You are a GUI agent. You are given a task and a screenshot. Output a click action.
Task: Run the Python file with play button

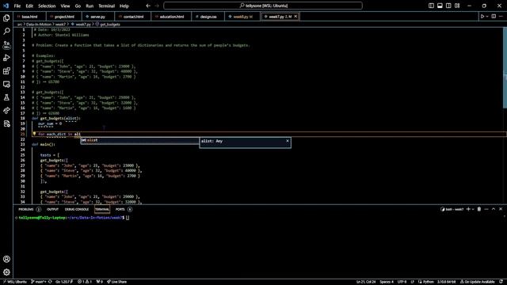[482, 17]
